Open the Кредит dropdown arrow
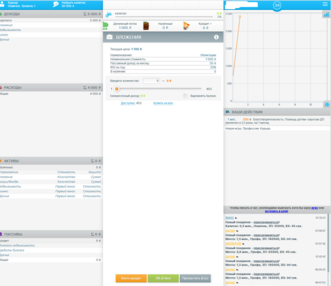Image resolution: width=331 pixels, height=286 pixels. coord(210,24)
